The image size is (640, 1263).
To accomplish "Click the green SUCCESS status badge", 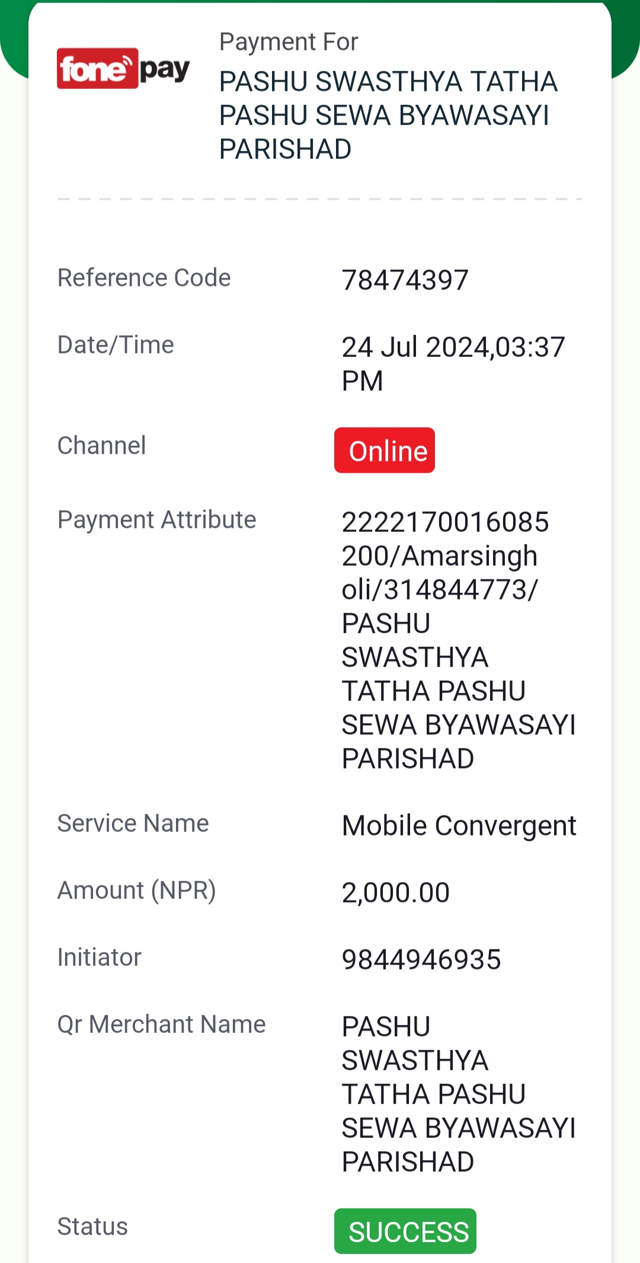I will [405, 1231].
